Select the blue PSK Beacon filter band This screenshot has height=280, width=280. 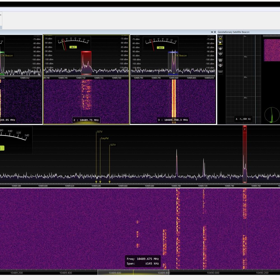click(173, 63)
